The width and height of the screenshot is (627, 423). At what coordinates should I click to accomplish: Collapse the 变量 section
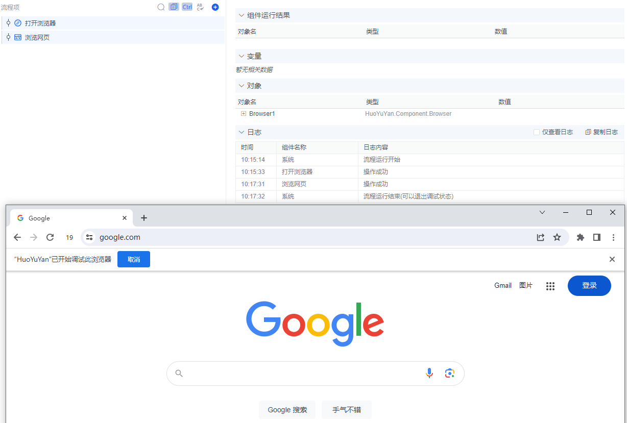tap(241, 56)
